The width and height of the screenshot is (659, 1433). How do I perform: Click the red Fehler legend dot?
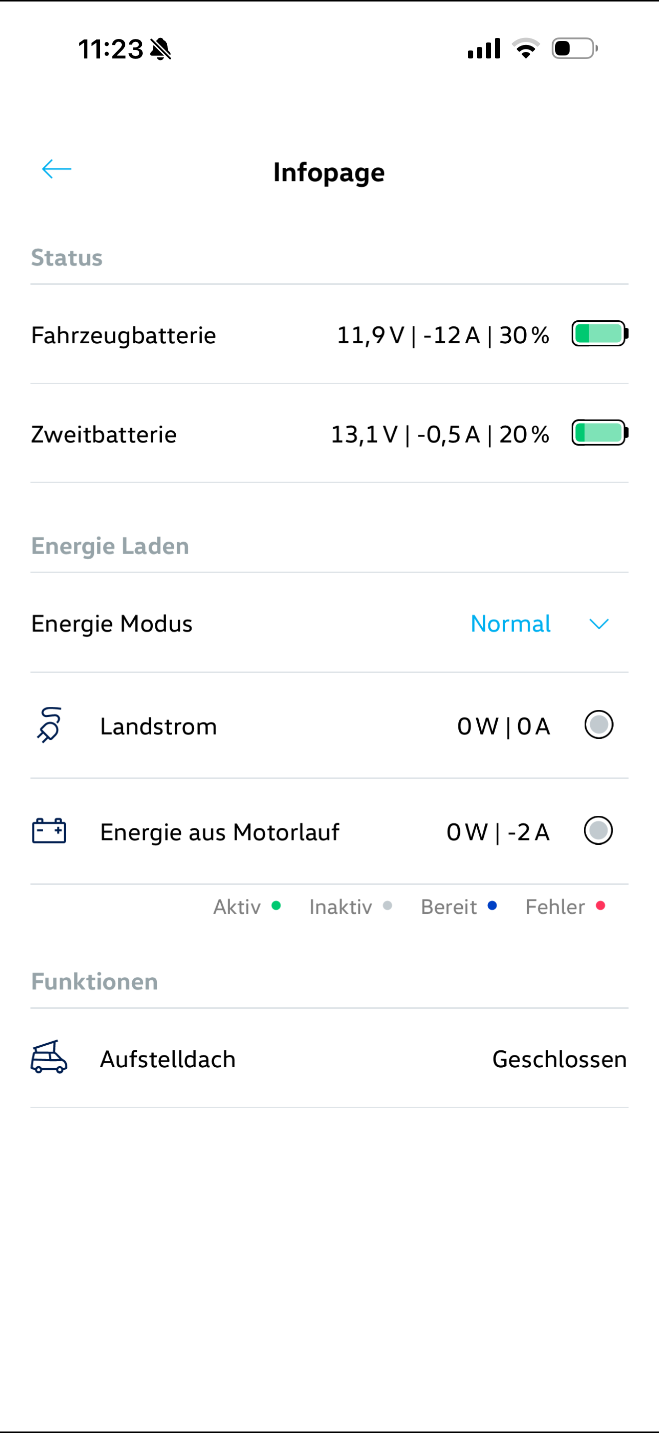600,906
